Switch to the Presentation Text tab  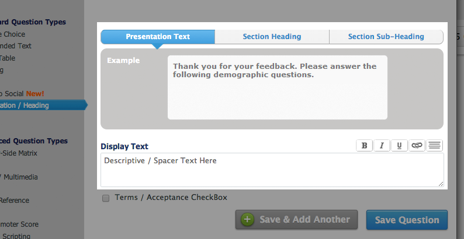[x=158, y=37]
